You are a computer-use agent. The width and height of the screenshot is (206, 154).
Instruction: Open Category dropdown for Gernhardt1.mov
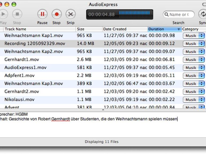click(x=194, y=60)
